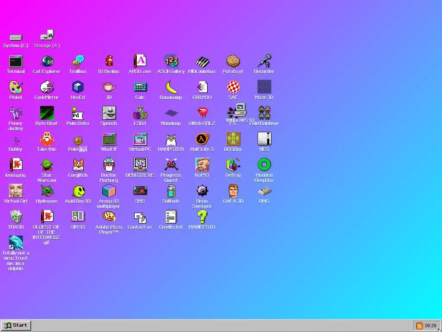Open the TRASH recycle bin
This screenshot has width=442, height=332.
tap(16, 217)
